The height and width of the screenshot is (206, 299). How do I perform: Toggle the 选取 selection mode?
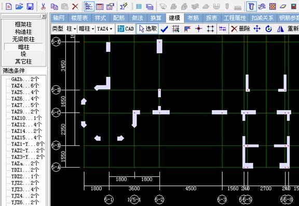click(x=147, y=29)
